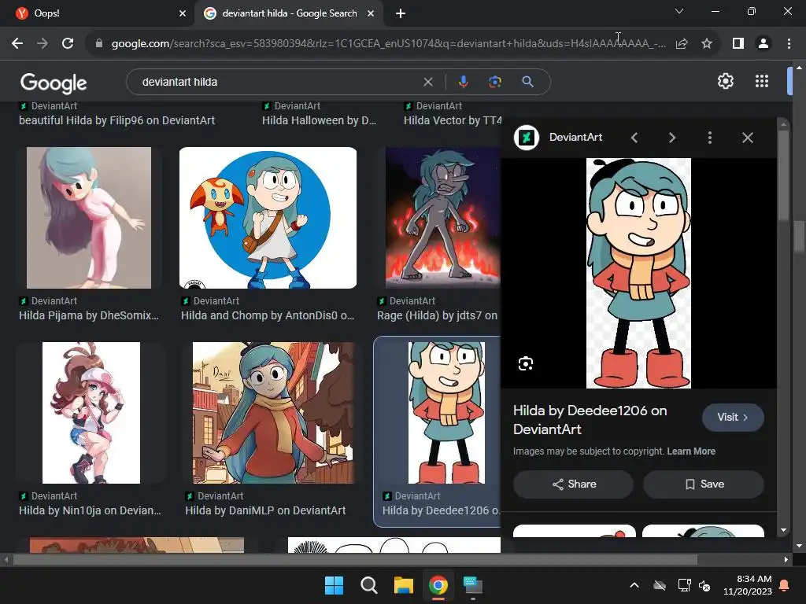
Task: Click the horizontal page scrollbar
Action: [355, 559]
